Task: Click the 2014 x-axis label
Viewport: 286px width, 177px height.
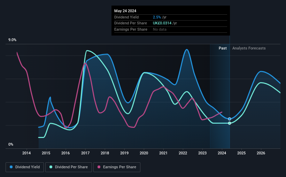Action: (26, 153)
